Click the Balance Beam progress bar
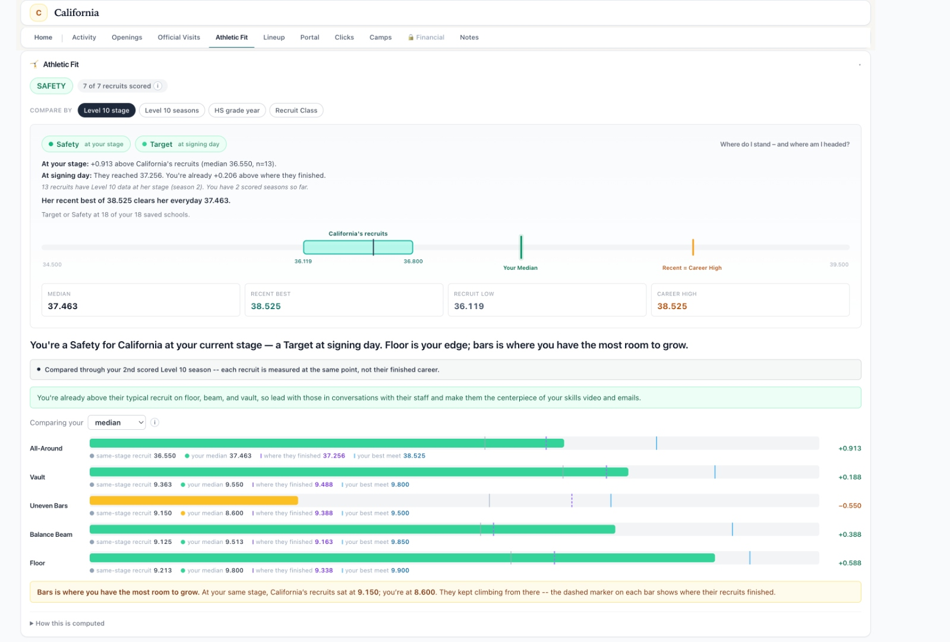950x642 pixels. [x=352, y=529]
